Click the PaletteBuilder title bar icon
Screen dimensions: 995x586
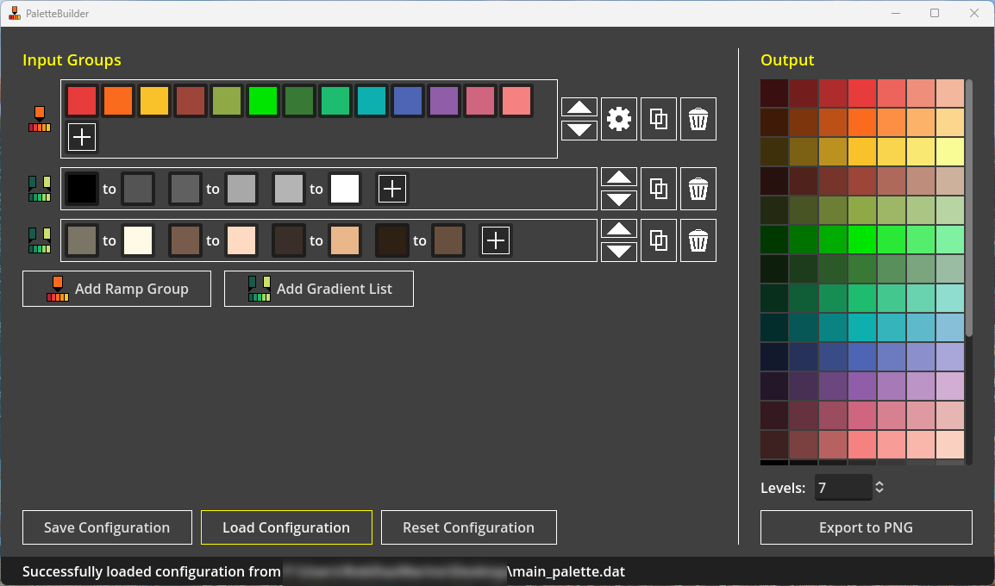14,13
